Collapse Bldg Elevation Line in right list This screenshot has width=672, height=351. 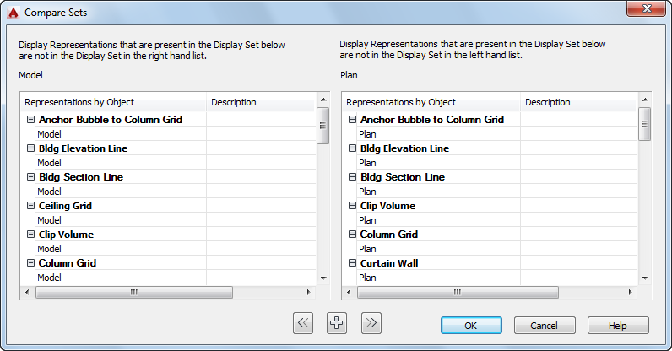click(x=352, y=148)
